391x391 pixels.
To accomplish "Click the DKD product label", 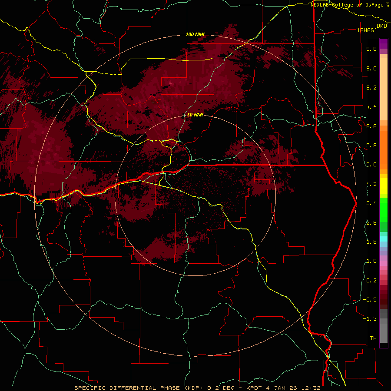I will click(x=381, y=26).
